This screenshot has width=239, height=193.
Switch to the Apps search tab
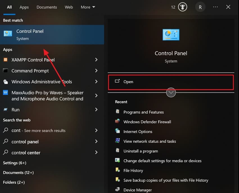pyautogui.click(x=24, y=7)
